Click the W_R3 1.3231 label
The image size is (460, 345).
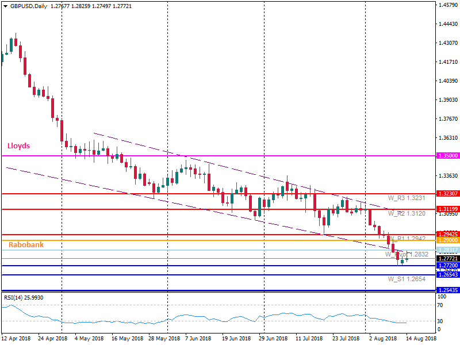tap(407, 198)
